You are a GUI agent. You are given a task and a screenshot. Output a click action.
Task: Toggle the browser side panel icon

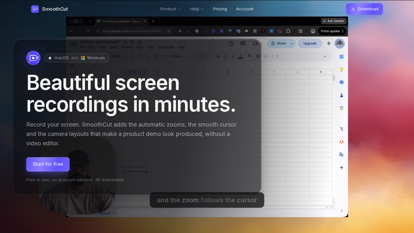pyautogui.click(x=301, y=31)
